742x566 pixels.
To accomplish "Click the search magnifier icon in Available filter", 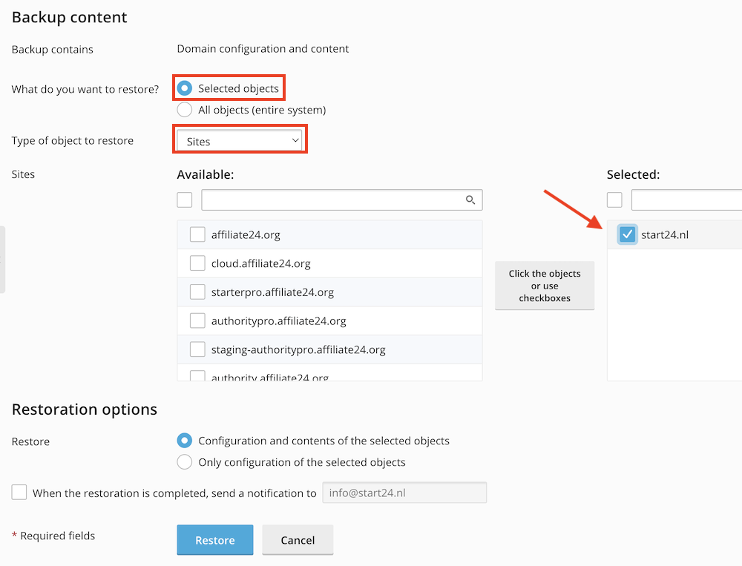I will [470, 200].
